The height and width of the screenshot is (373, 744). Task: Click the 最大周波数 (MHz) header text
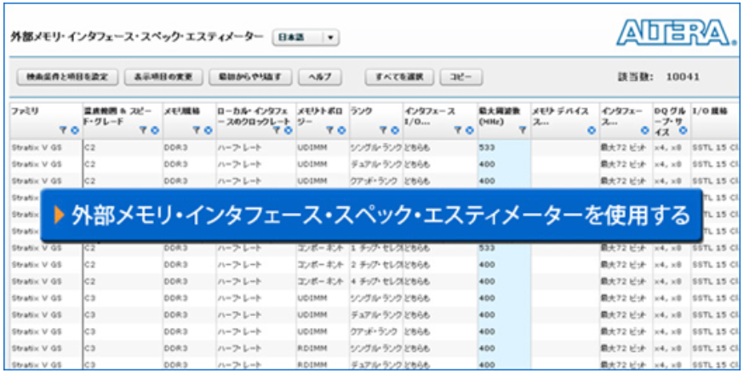click(x=499, y=116)
